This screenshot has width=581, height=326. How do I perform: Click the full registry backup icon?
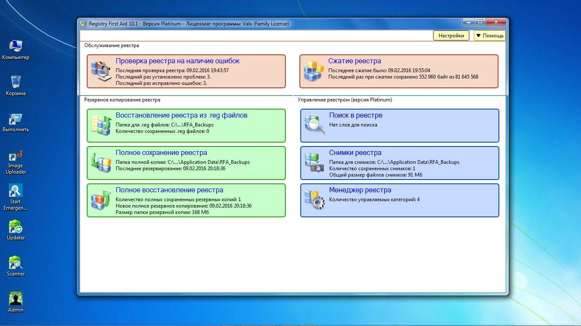point(101,163)
